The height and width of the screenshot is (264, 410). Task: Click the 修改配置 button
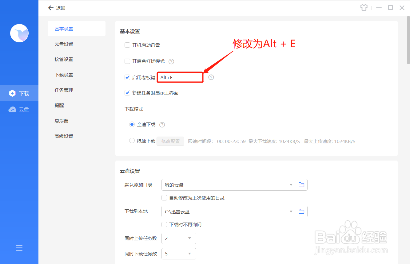170,141
